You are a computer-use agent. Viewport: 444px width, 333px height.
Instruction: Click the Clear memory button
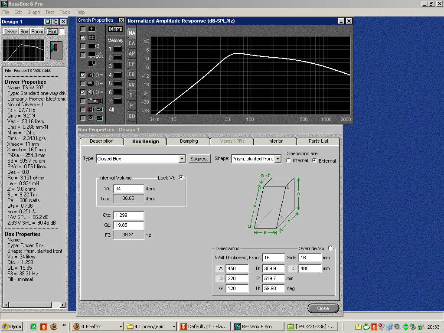click(115, 29)
